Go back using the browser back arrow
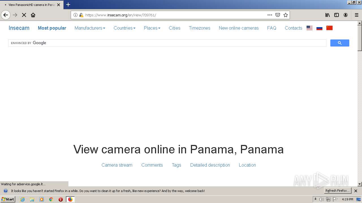 [x=6, y=15]
